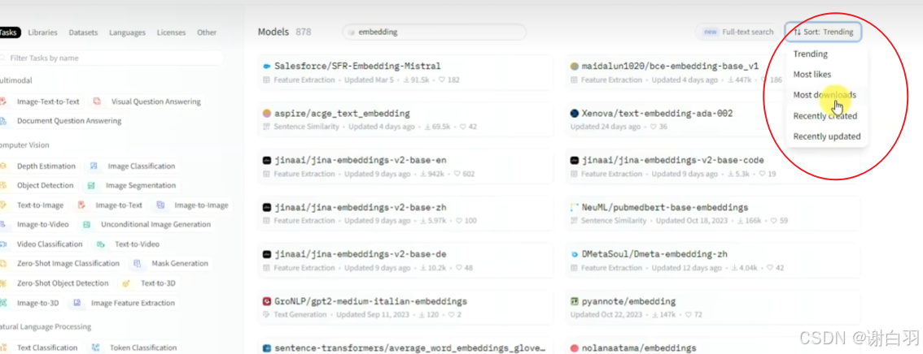Open sentence-transformers/average_word_embeddings_glove model
The image size is (923, 354).
click(405, 347)
